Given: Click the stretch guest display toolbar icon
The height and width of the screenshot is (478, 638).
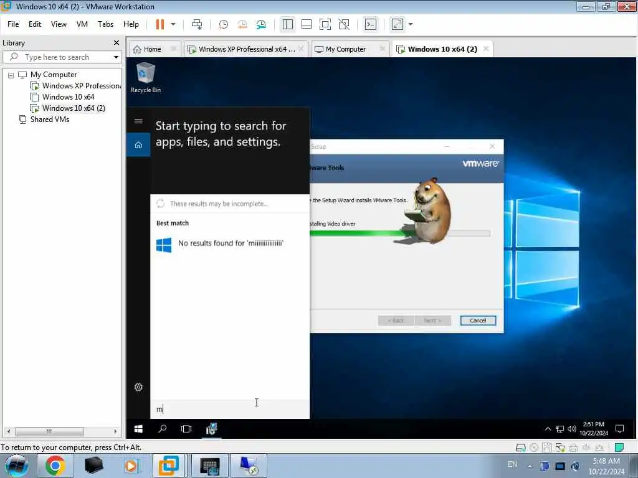Looking at the screenshot, I should 398,24.
